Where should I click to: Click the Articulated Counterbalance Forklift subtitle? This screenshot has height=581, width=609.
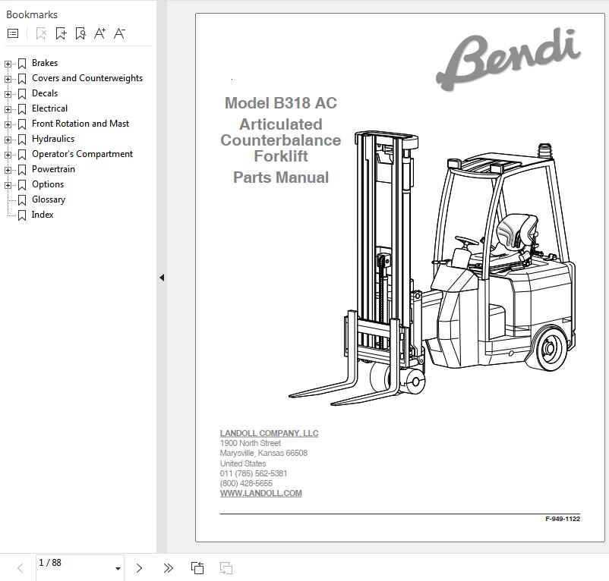pyautogui.click(x=281, y=140)
